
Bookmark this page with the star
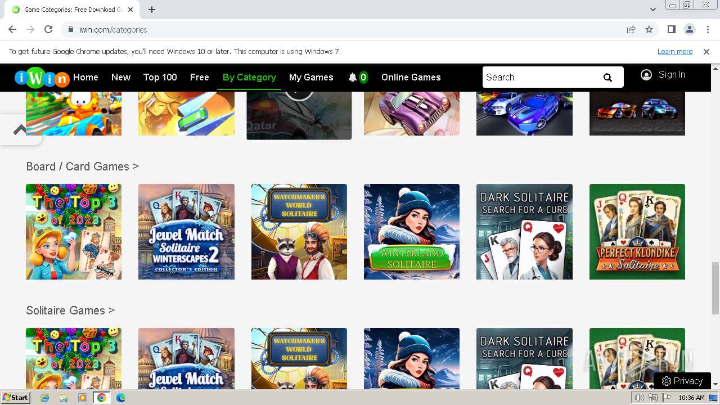click(x=649, y=30)
